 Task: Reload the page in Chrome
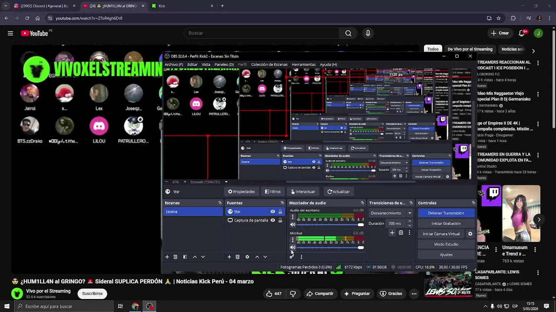27,18
